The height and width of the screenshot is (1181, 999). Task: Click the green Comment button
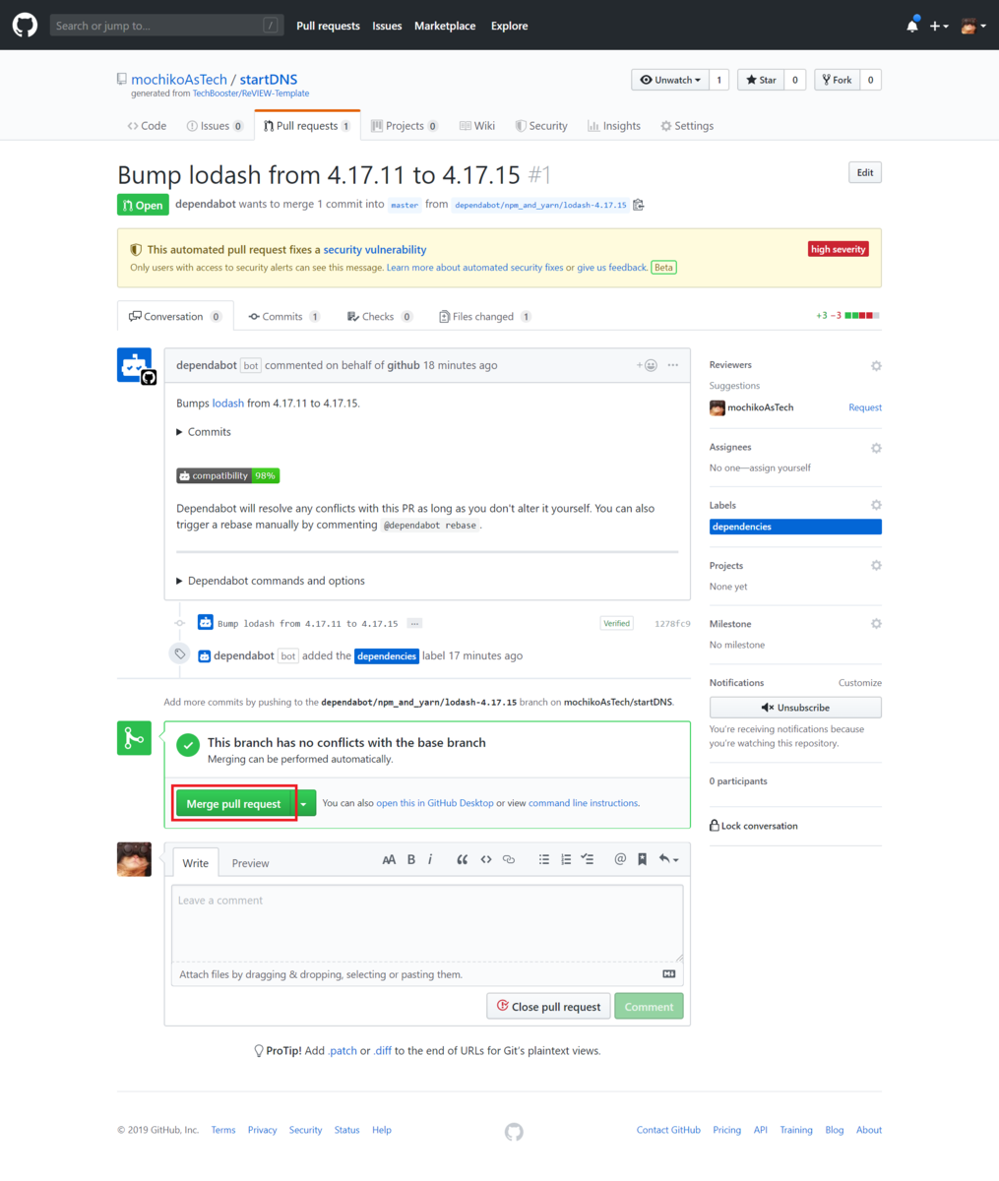point(649,1007)
